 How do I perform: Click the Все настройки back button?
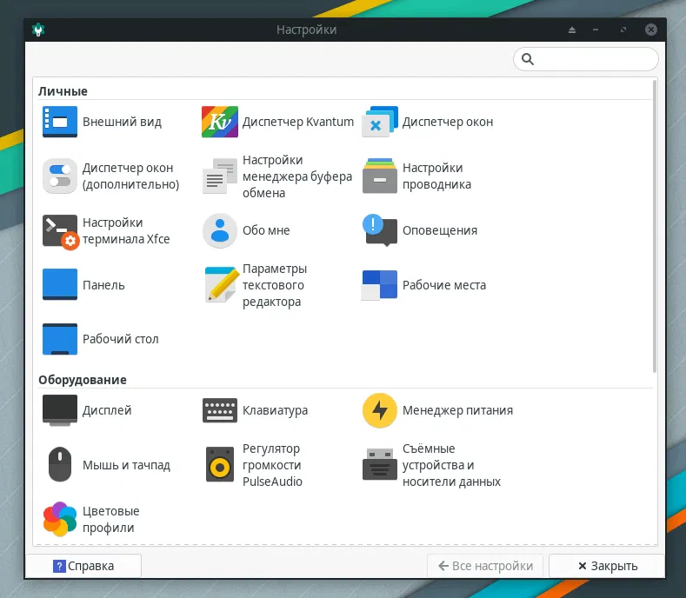(485, 566)
